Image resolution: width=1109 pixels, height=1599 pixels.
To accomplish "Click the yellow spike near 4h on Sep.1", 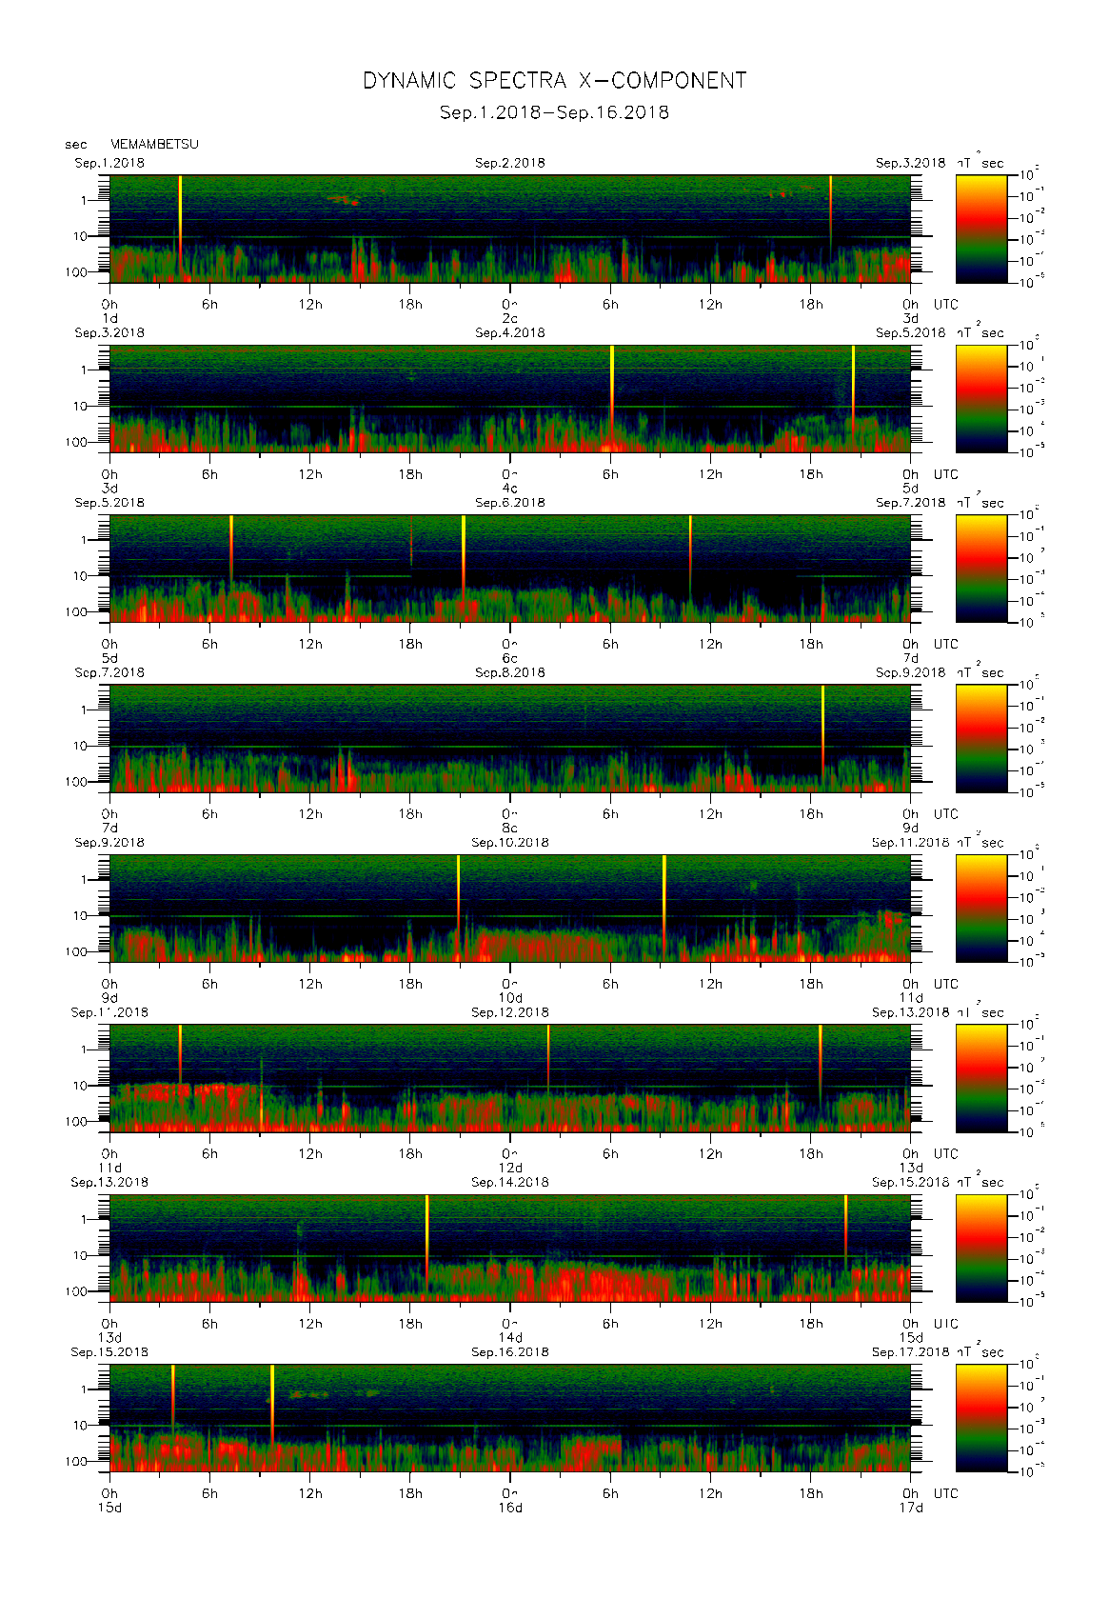I will click(x=180, y=221).
